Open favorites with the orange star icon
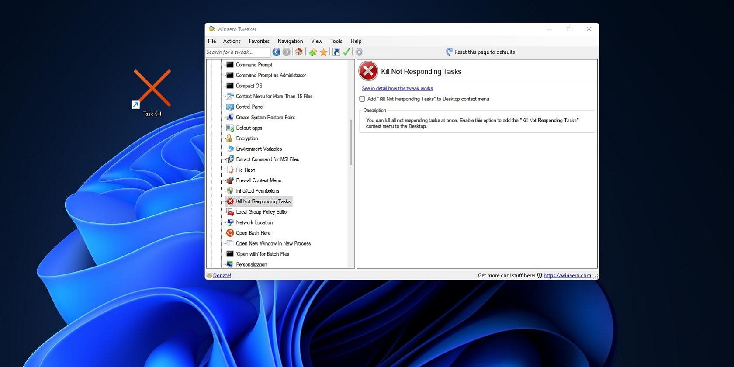 323,52
